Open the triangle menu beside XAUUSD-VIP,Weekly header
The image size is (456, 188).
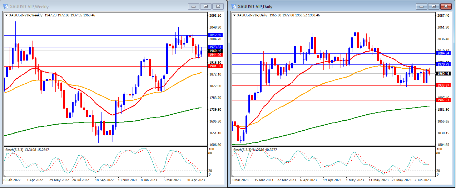click(x=6, y=15)
